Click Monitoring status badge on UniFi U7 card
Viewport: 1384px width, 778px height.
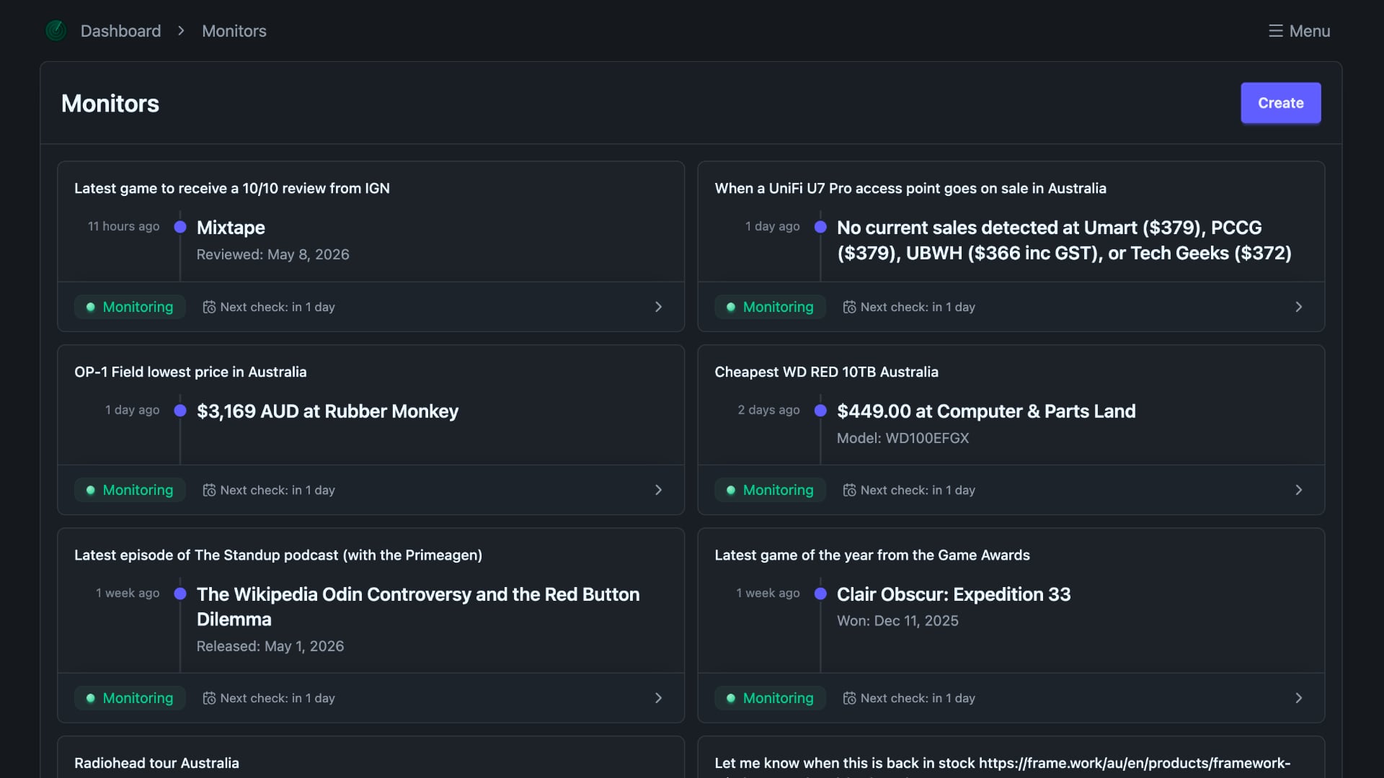(x=770, y=307)
